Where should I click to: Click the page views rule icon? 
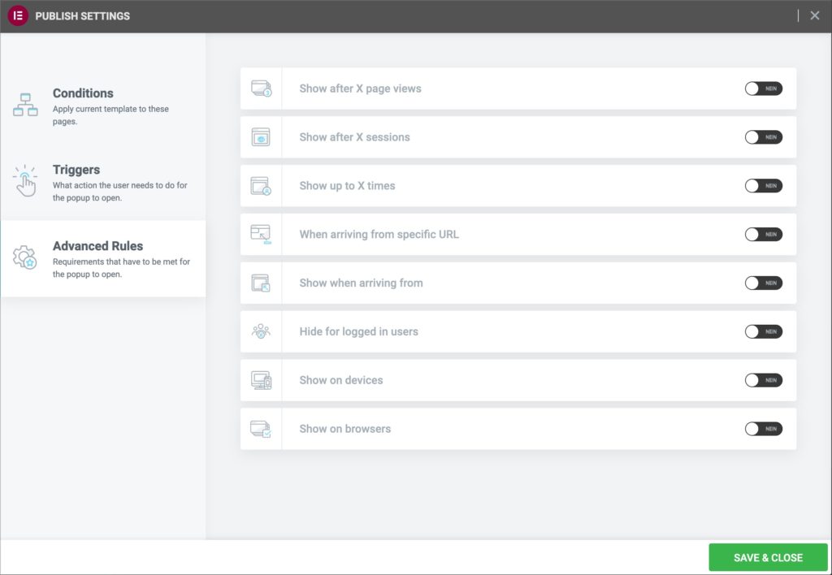coord(261,89)
